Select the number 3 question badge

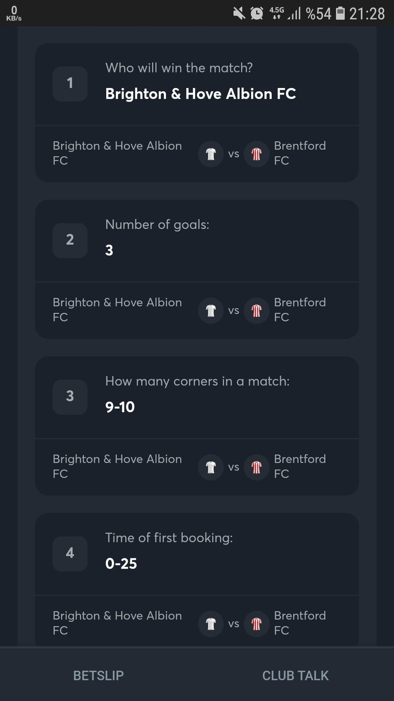pos(70,397)
